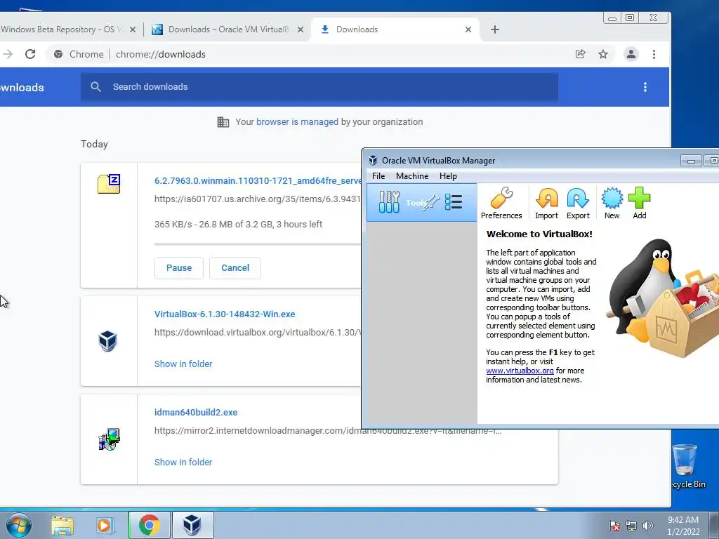Click the Import appliance icon
Viewport: 719px width, 539px height.
pyautogui.click(x=546, y=203)
